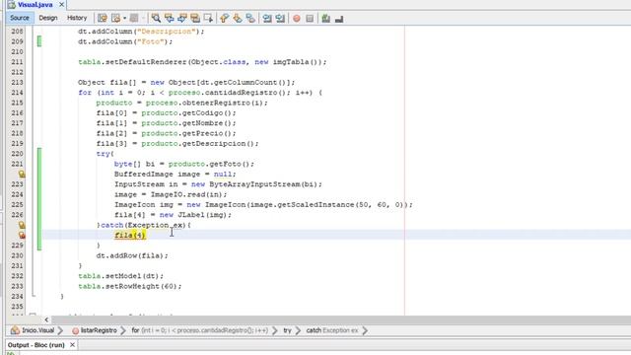Screen dimensions: 631x355
Task: Close the Visual.java editor tab
Action: 61,5
